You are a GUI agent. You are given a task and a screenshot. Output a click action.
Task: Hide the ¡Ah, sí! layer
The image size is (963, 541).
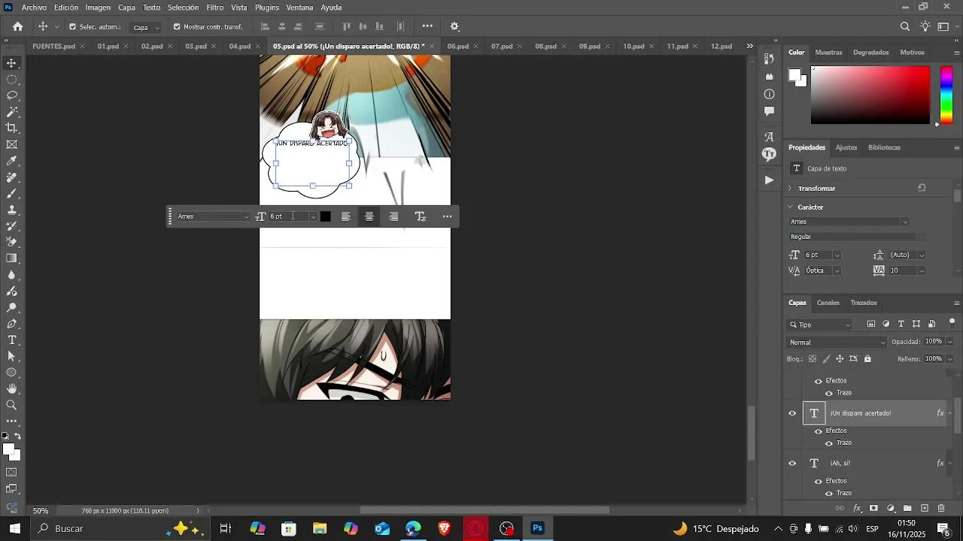(792, 464)
